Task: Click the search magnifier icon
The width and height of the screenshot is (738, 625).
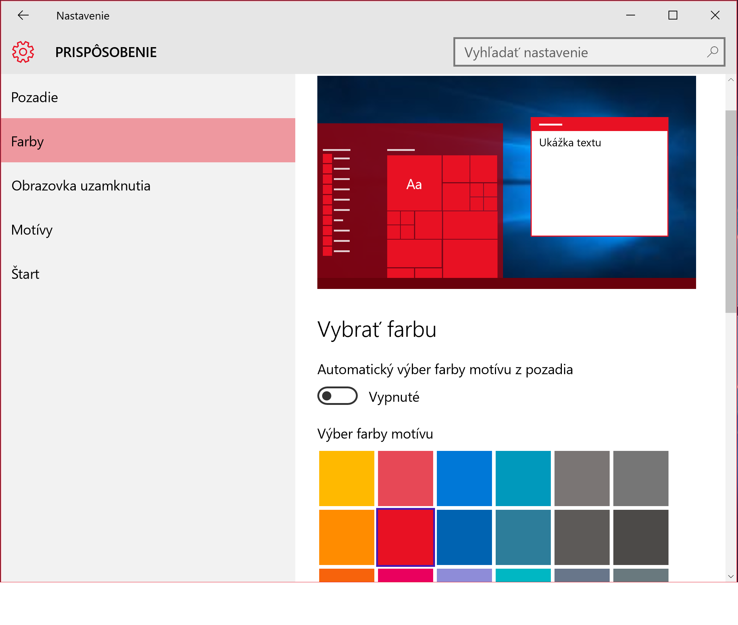Action: pyautogui.click(x=712, y=52)
